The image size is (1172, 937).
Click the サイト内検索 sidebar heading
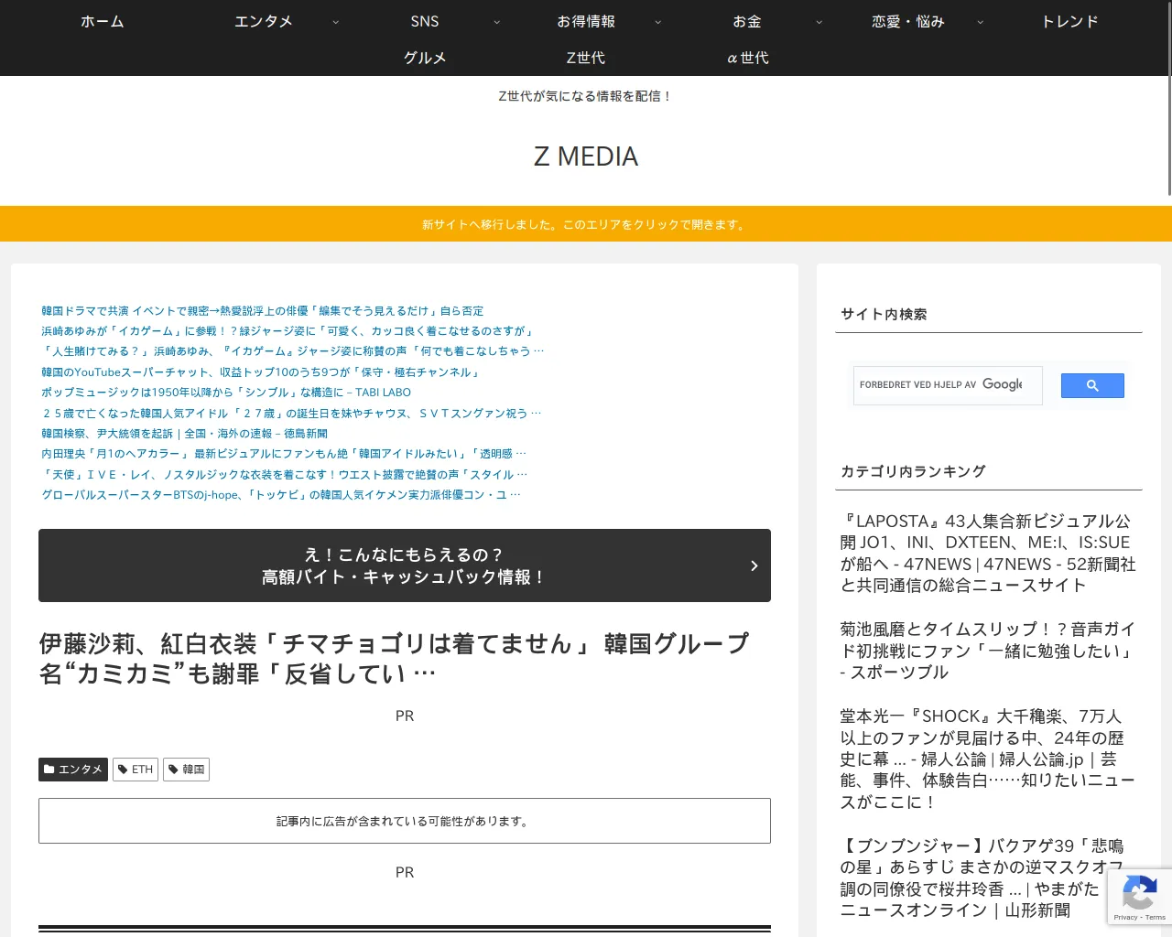884,314
